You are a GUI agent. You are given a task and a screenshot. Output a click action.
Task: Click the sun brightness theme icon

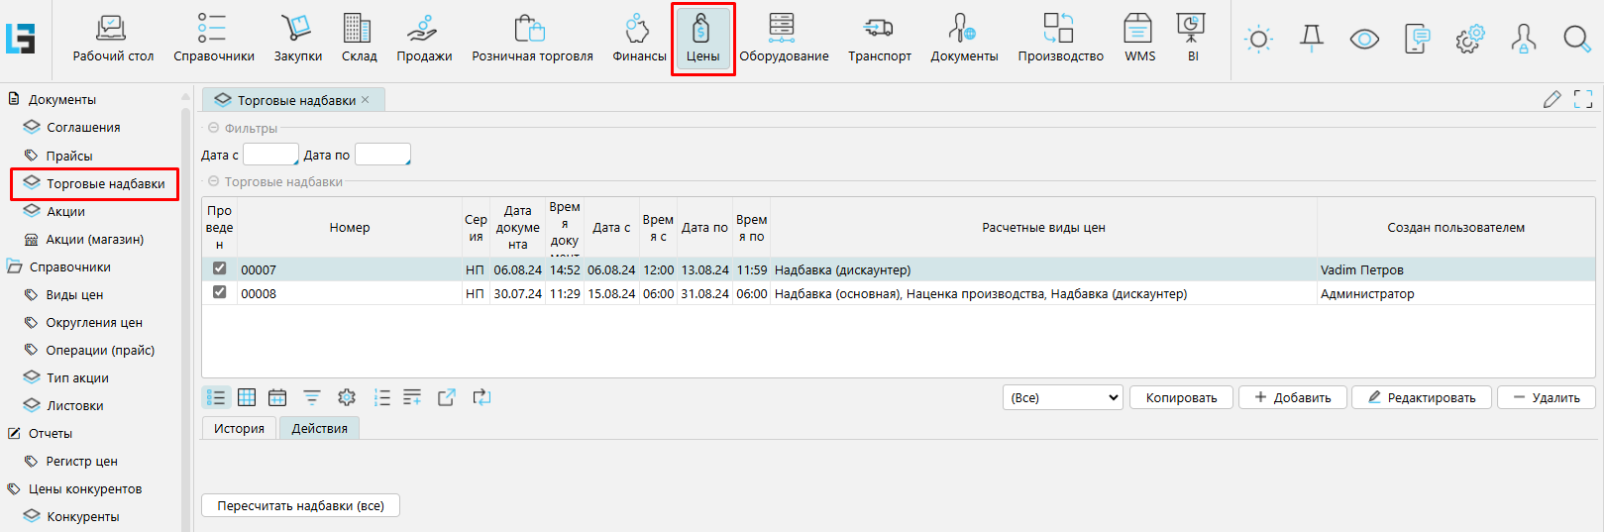click(x=1258, y=40)
